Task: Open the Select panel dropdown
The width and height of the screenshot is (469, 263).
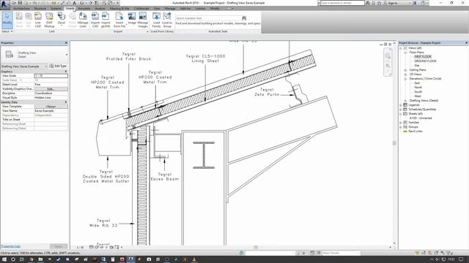Action: click(x=7, y=31)
